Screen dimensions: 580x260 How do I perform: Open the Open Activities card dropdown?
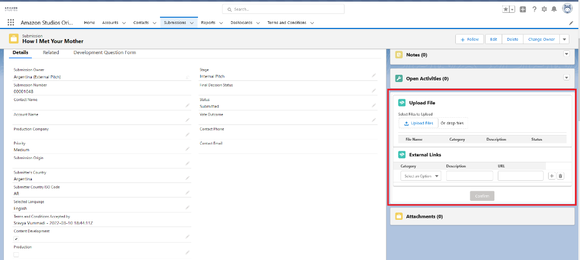(566, 78)
